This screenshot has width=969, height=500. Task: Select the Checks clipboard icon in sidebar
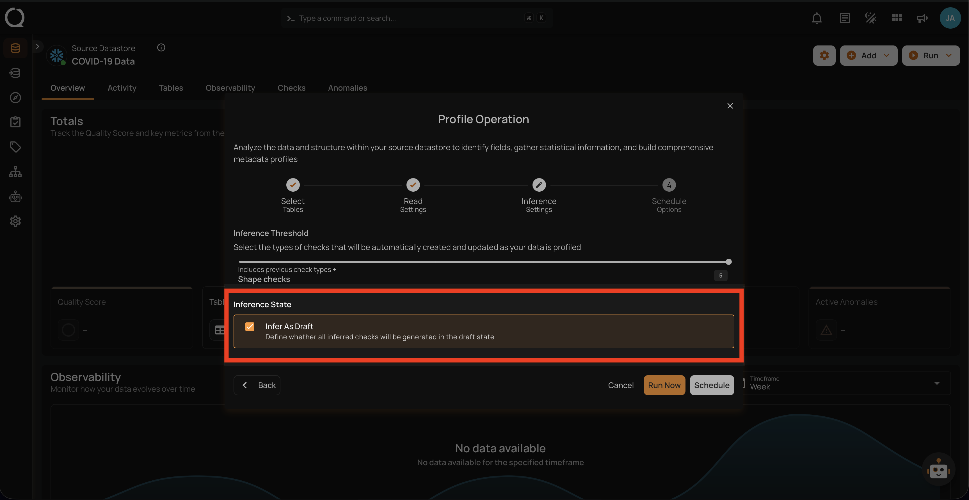(x=15, y=121)
